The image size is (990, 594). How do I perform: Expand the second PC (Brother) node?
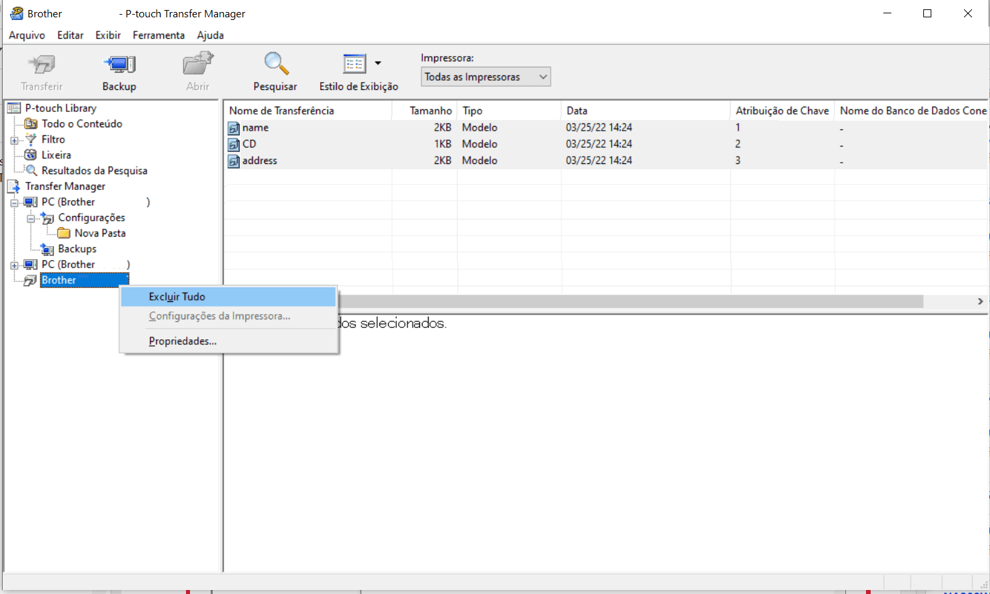tap(14, 265)
